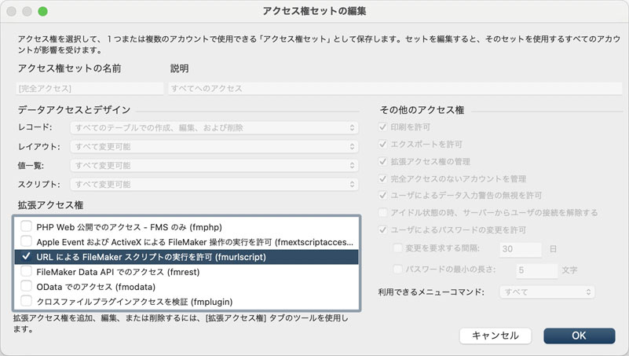Enable Apple Event および ActiveX (fmextscriptaccess) checkbox

(x=26, y=241)
